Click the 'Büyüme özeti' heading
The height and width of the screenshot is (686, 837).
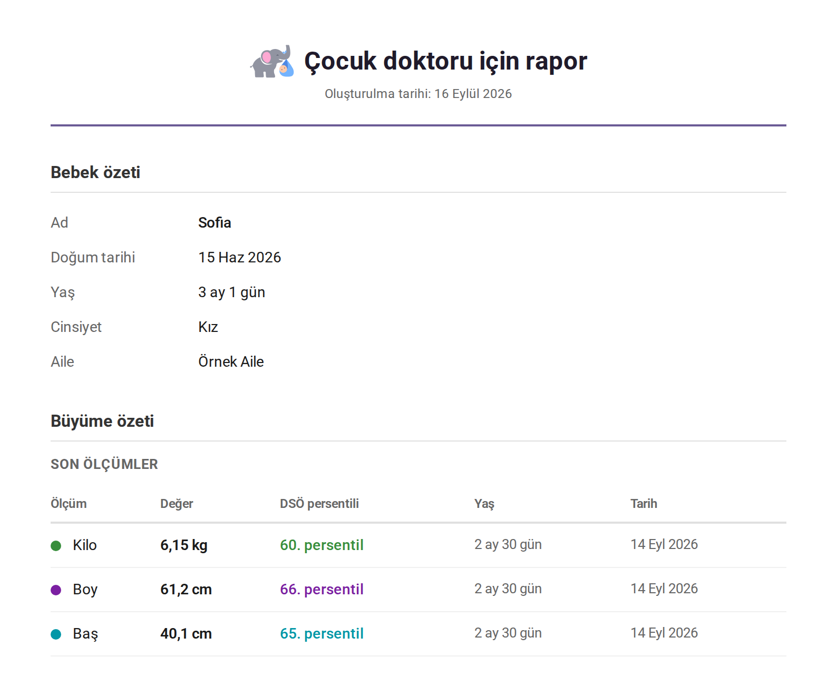click(102, 421)
